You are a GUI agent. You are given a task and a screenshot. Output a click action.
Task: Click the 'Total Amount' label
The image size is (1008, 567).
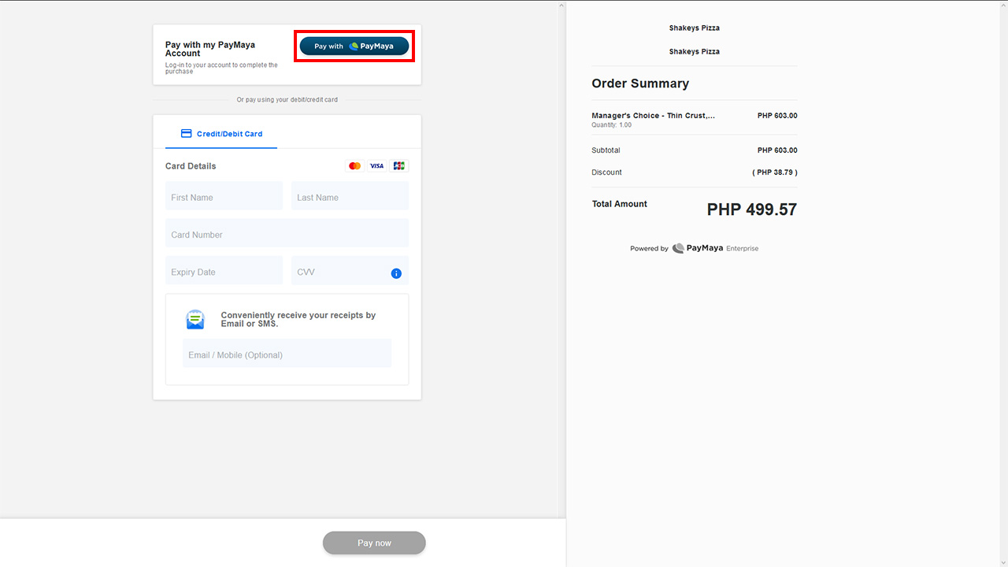619,204
